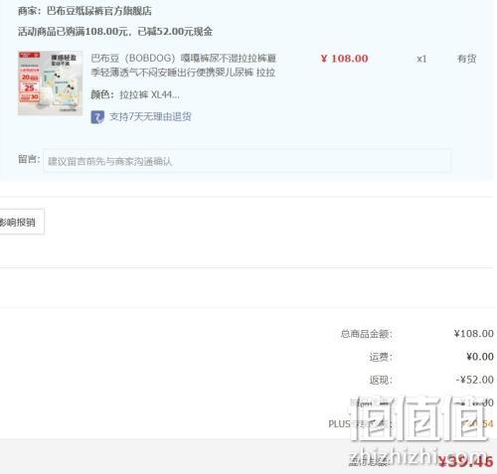Click the red ¥108.00 item price
Screen dimensions: 497x474
(345, 59)
